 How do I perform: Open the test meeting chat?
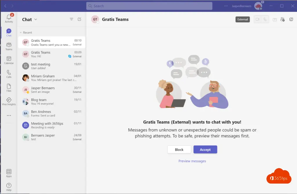click(52, 66)
